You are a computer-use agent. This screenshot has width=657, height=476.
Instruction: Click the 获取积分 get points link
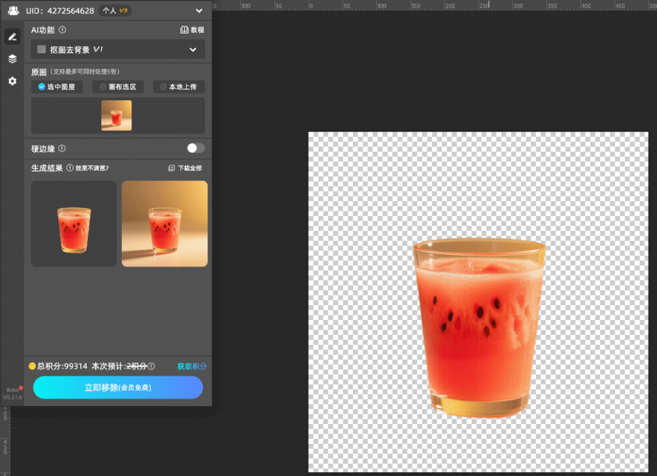[x=192, y=366]
